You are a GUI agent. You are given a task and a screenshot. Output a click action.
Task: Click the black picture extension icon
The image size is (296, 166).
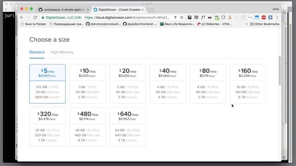point(190,18)
